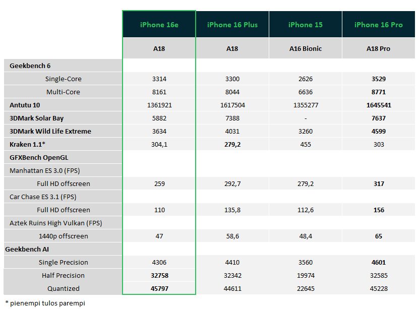Click the iPhone 15 column header
Viewport: 419px width, 309px height.
(x=305, y=25)
